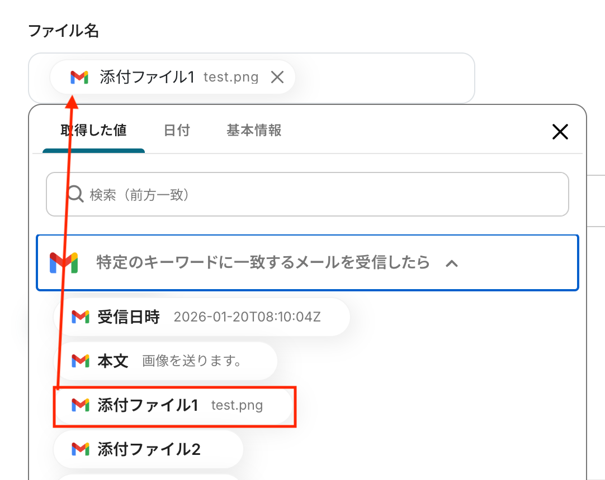Open the 日付 tab
The image size is (605, 480).
coord(177,131)
